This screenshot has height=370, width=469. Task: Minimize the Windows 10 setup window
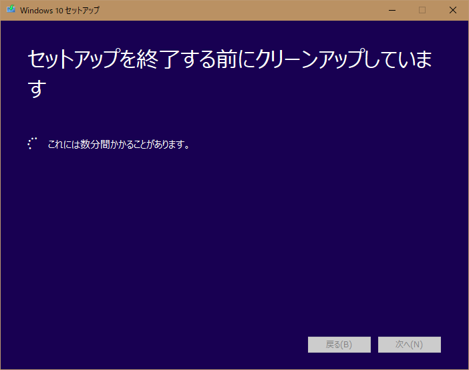pos(392,10)
